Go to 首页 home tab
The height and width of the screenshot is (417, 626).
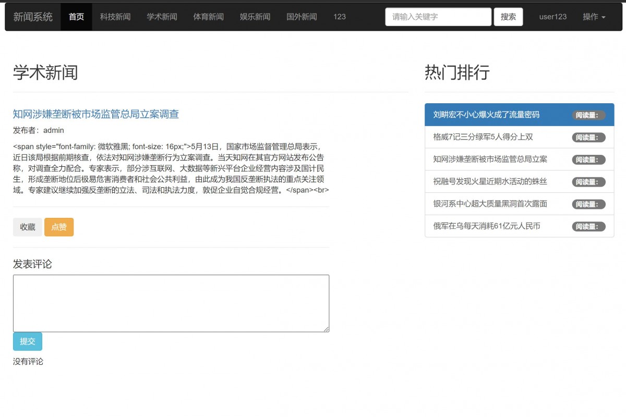(x=76, y=16)
